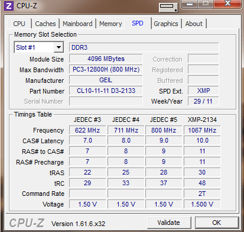Click tRAS value 22
Screen dimensions: 244x232
click(x=87, y=172)
